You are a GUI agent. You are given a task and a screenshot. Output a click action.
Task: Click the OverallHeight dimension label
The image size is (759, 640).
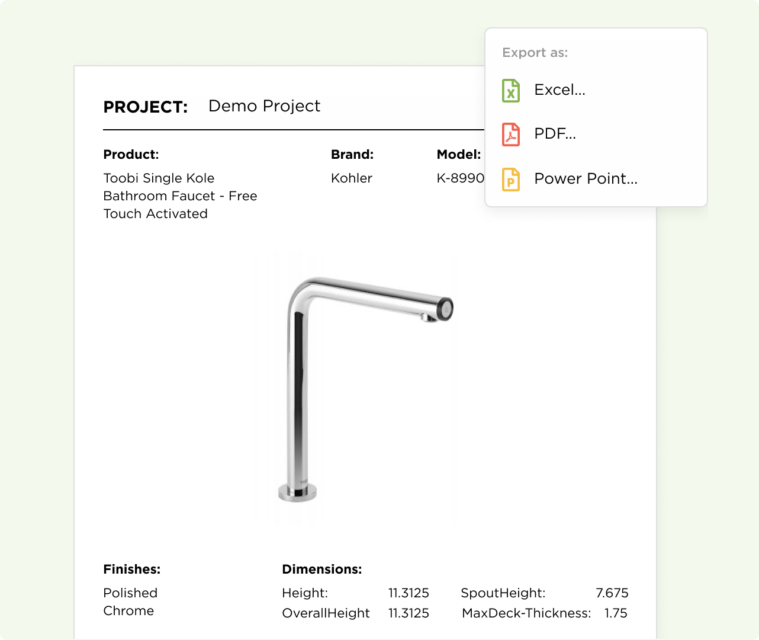(326, 613)
